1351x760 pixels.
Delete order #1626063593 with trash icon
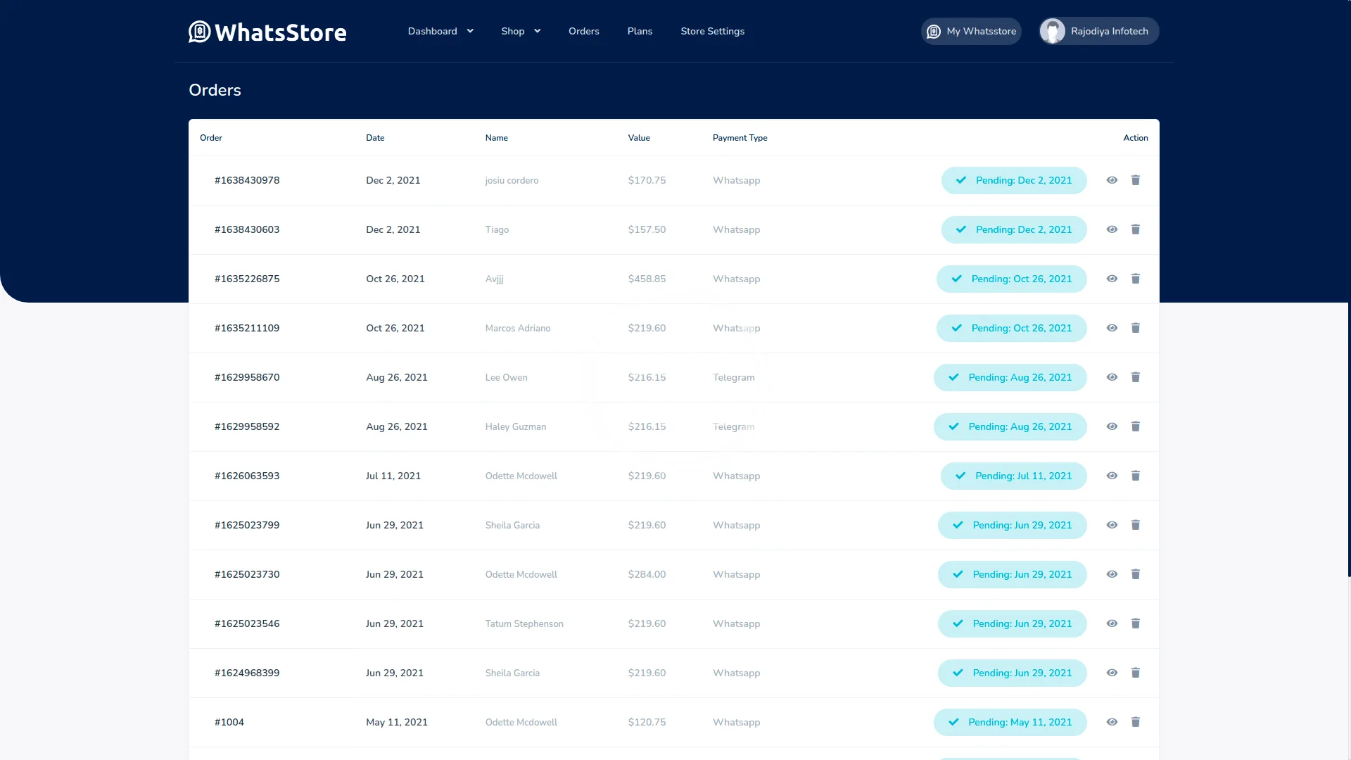tap(1135, 476)
